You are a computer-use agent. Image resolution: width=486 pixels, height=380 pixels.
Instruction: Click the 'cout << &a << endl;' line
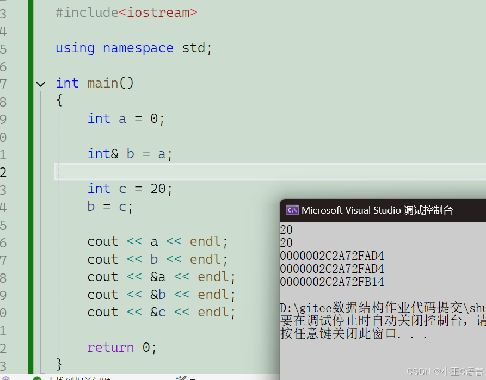click(x=162, y=277)
